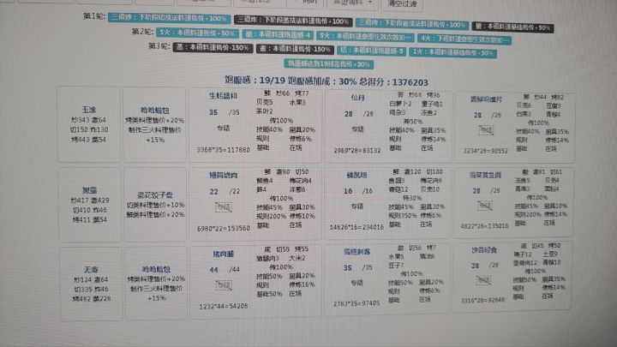Screen dimensions: 617x347
Task: Click the crossed-out mastery icon in the 135016 card
Action: (484, 205)
